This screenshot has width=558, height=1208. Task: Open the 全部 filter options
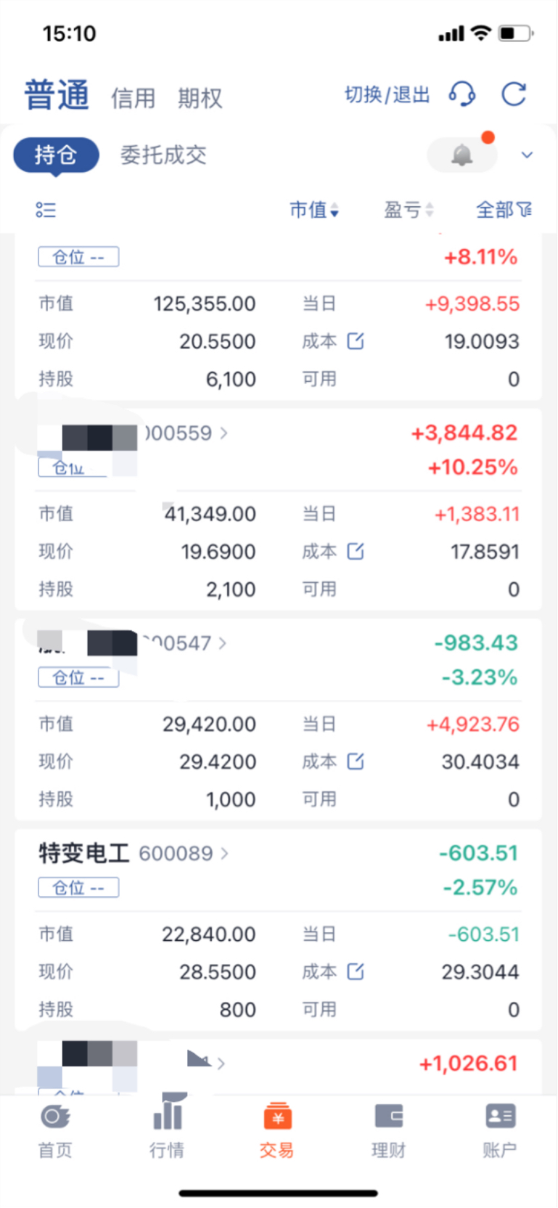(504, 211)
